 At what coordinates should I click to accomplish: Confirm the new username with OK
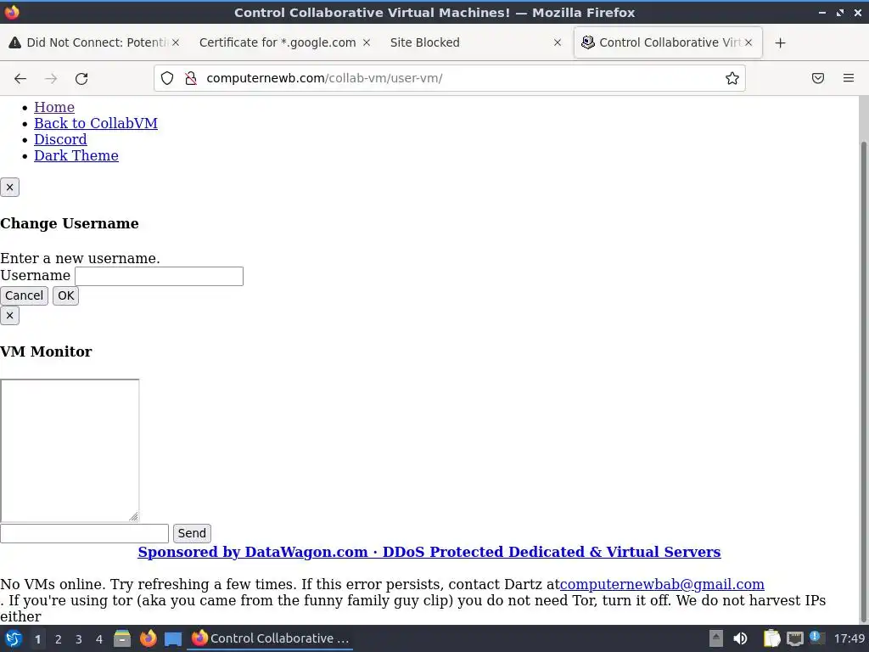[x=65, y=295]
